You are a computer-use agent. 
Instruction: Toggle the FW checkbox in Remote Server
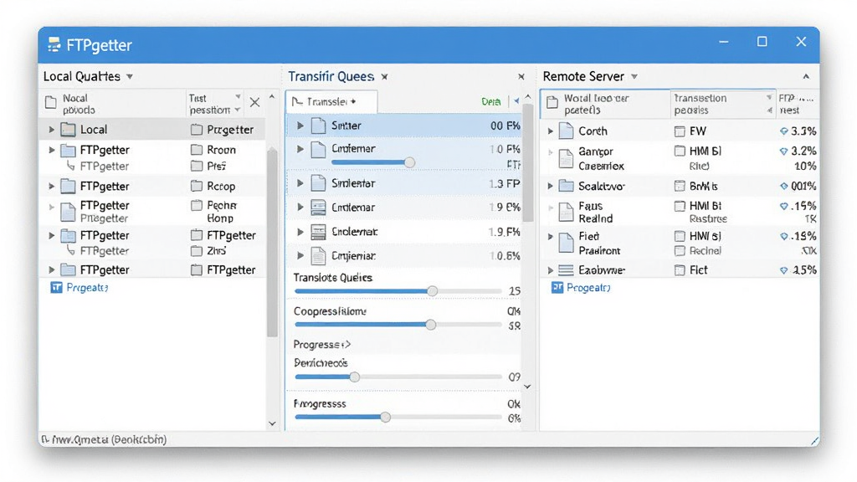680,131
